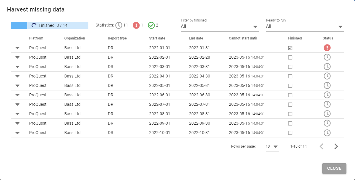This screenshot has width=355, height=180.
Task: Toggle Finished checkbox for 2022-07-01 row
Action: point(290,105)
